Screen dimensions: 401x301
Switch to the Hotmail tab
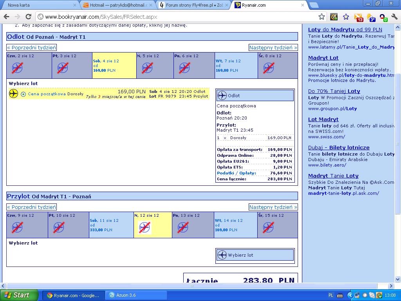118,5
